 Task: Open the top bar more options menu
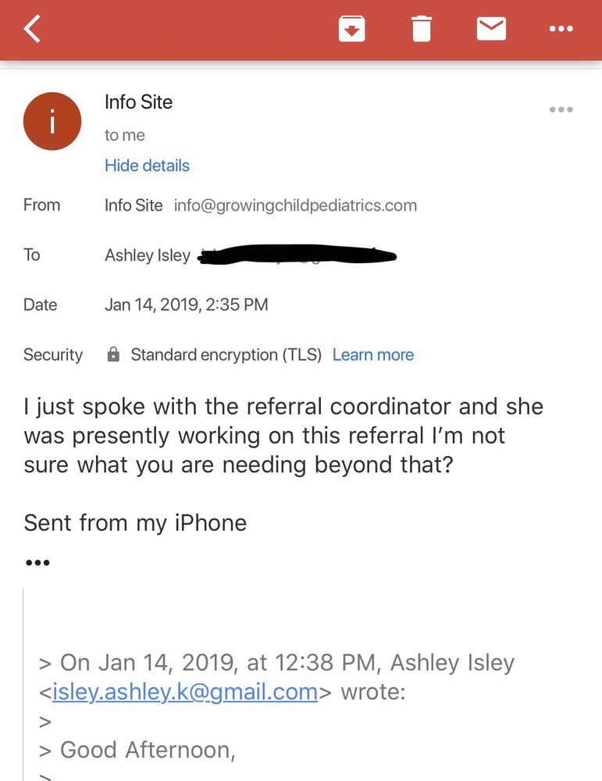(561, 30)
